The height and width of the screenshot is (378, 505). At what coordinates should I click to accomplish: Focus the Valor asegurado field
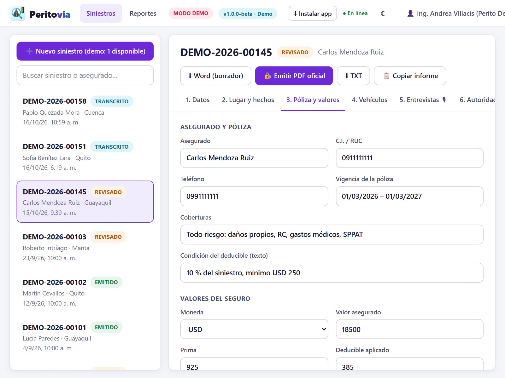[409, 329]
